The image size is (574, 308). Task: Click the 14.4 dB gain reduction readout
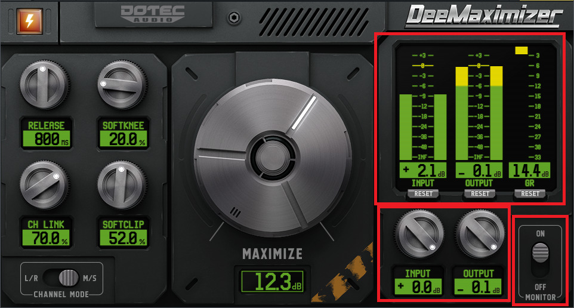point(529,170)
